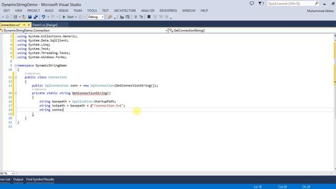Collapse the namespace DynamicStringDemo block

(16, 65)
